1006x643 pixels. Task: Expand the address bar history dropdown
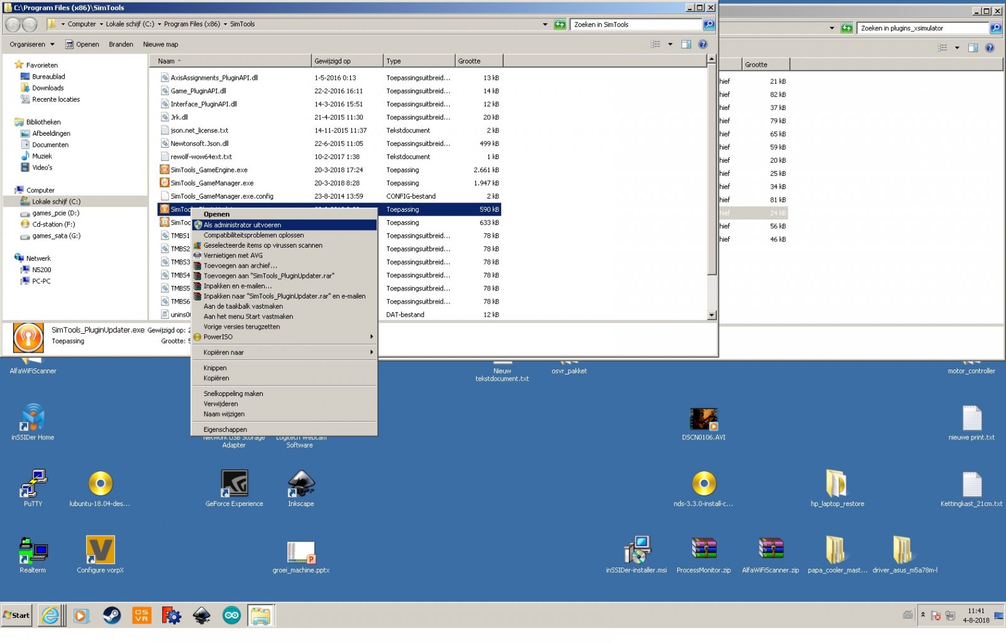(x=545, y=24)
